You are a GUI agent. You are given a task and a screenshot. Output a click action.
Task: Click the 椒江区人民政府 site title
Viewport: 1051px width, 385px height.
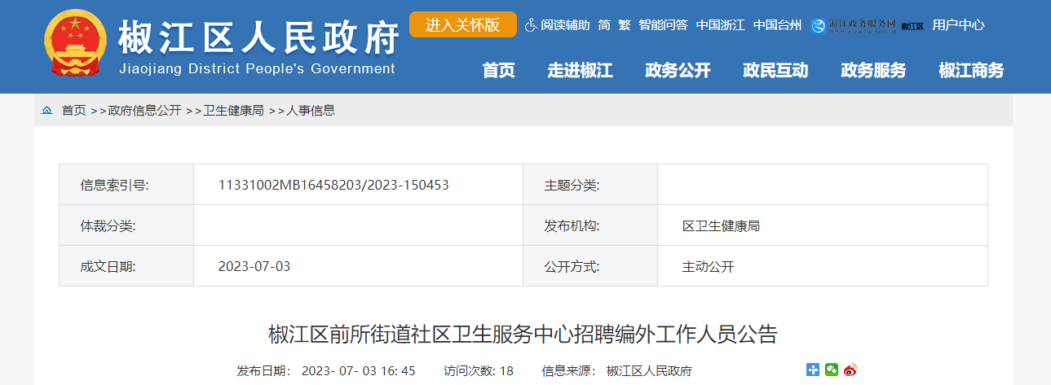tap(259, 37)
